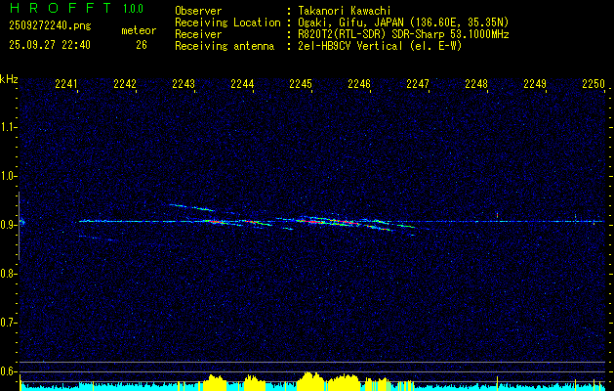Screen dimensions: 614x391
Task: Click the 2245 time marker
Action: coord(301,84)
